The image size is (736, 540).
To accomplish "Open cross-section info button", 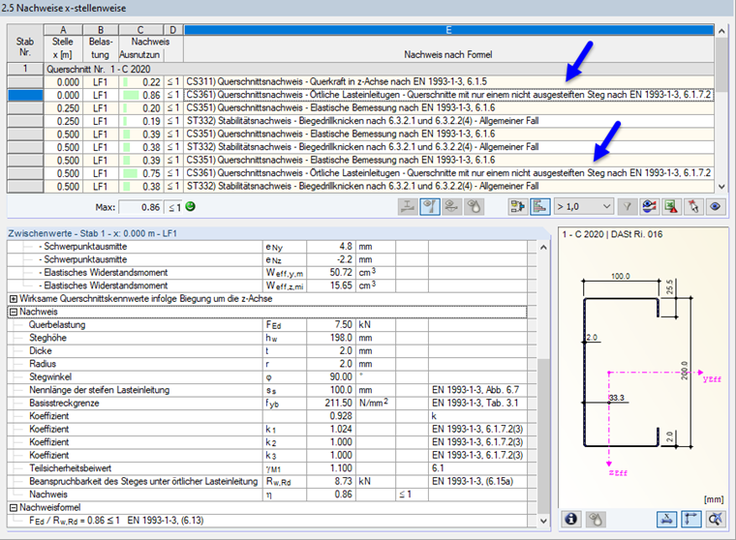I will point(571,519).
